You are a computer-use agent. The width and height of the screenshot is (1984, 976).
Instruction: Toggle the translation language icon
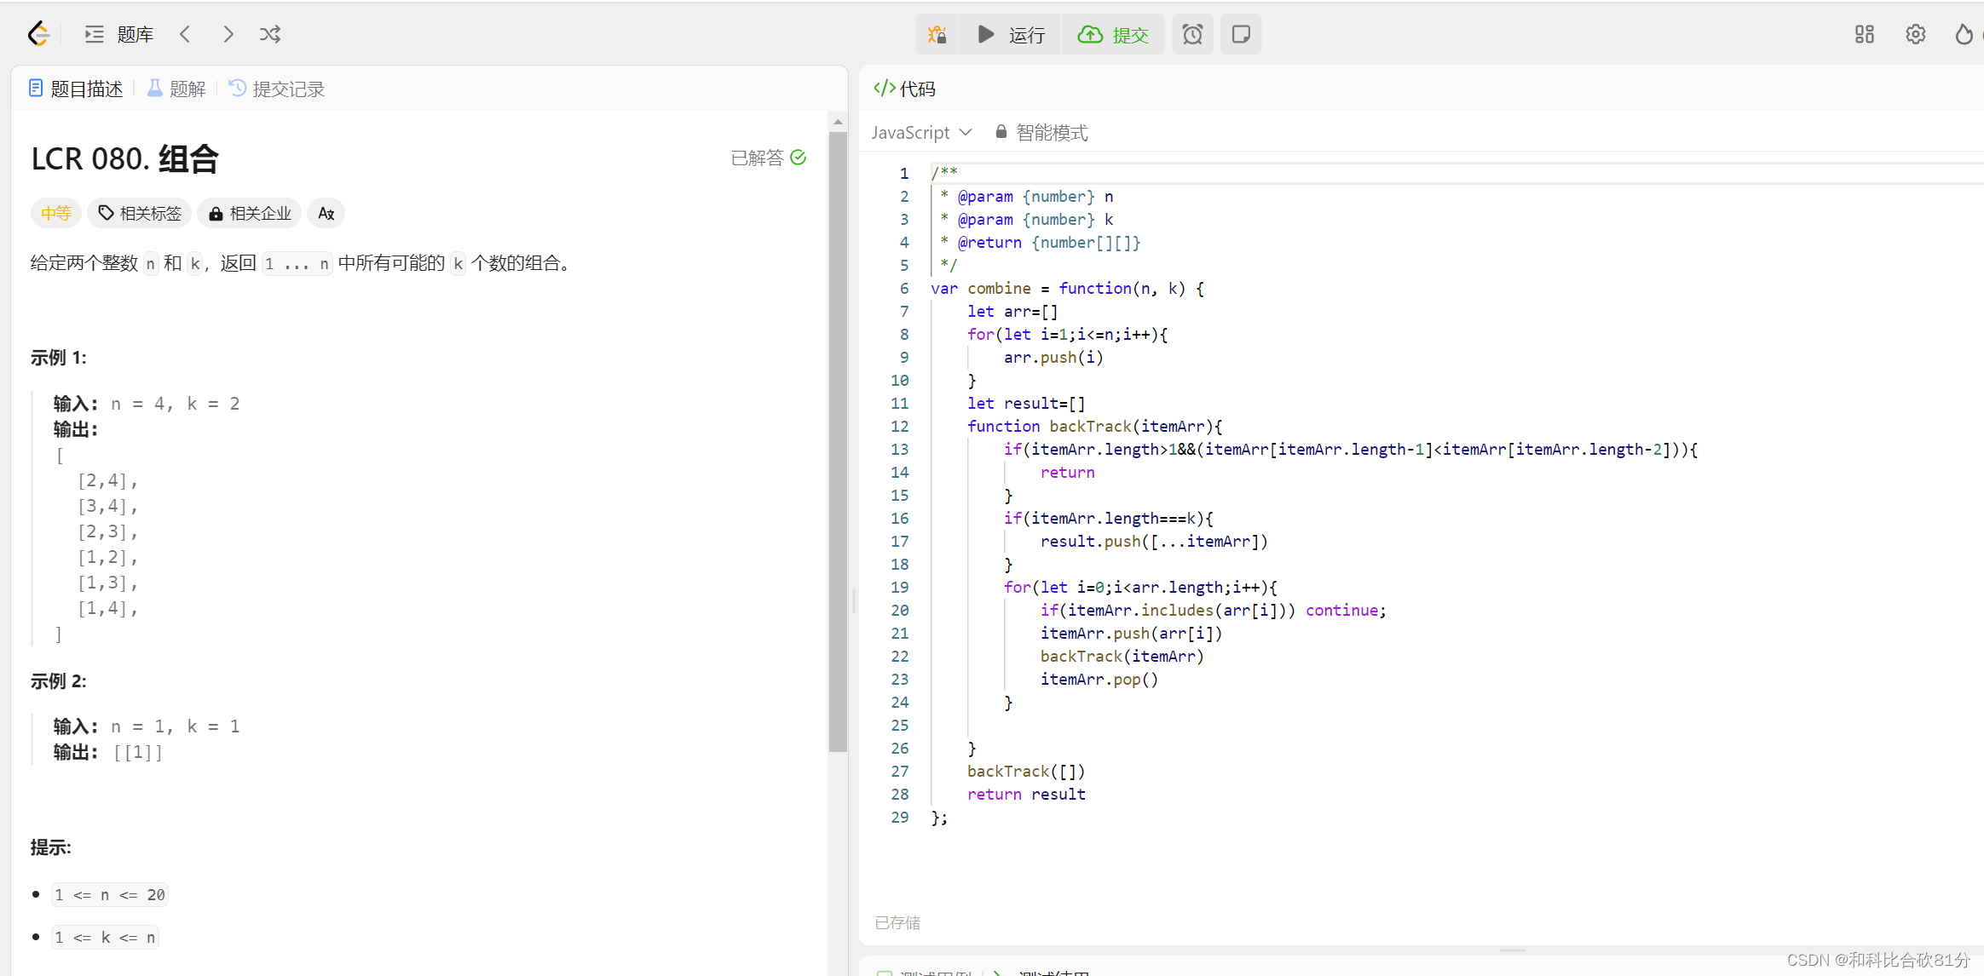tap(326, 213)
